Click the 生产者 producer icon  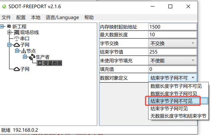coord(32,57)
